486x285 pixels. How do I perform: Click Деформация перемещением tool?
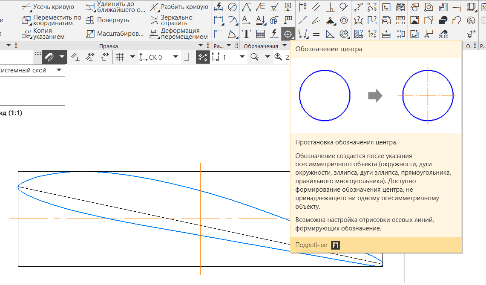179,34
